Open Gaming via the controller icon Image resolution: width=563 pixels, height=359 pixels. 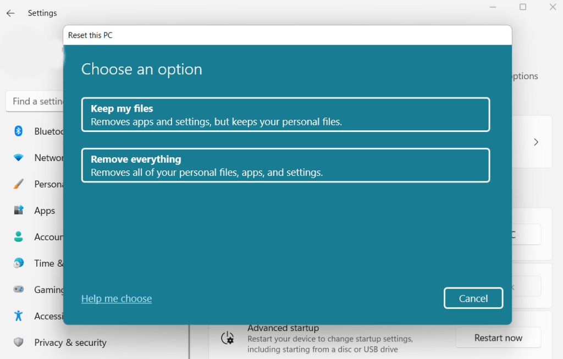pos(17,289)
